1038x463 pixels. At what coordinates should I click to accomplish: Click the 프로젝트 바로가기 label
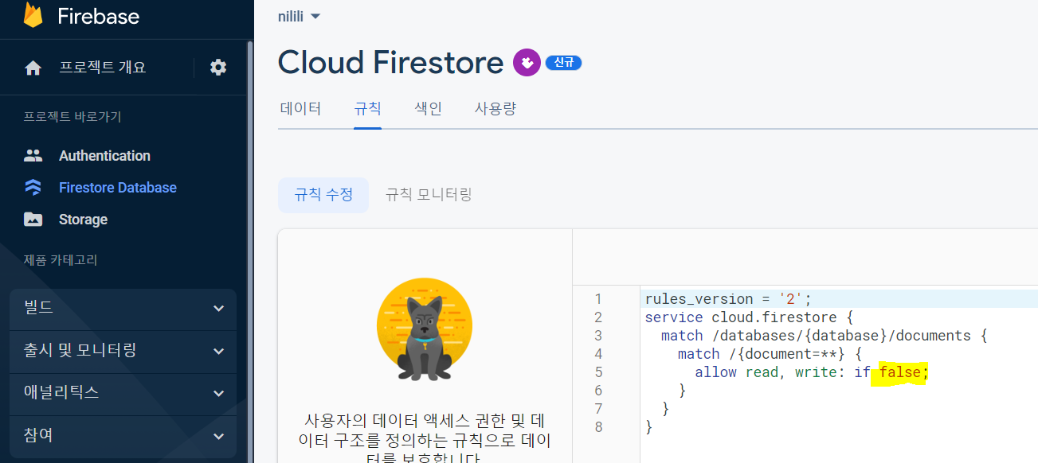pos(72,117)
